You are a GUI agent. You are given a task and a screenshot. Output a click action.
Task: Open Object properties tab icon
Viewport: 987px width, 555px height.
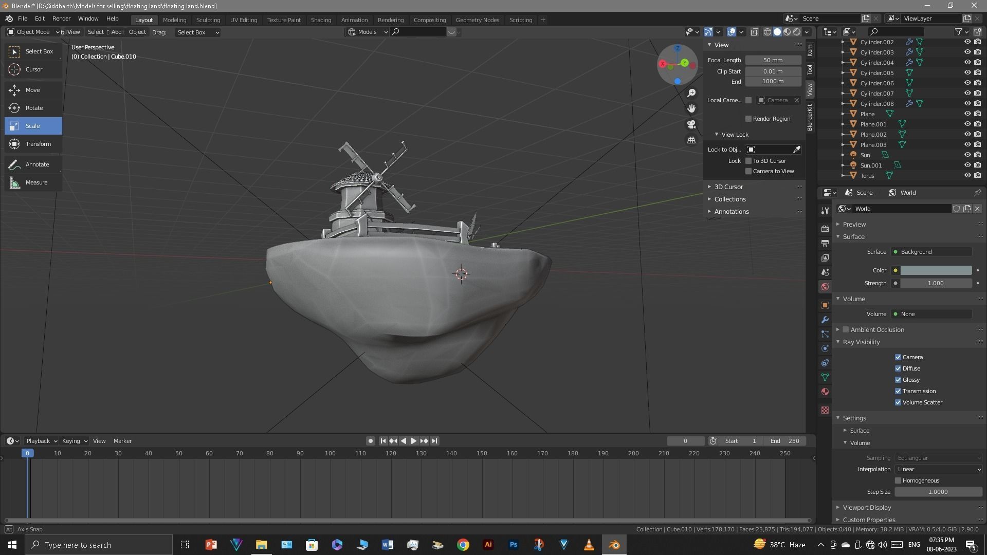(x=825, y=305)
